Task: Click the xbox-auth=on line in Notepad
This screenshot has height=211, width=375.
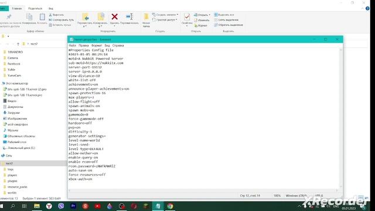Action: click(x=80, y=179)
